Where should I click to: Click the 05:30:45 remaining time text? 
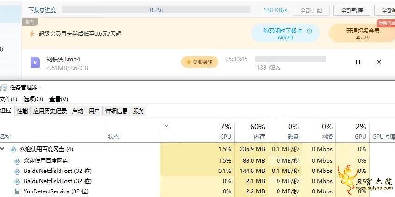(236, 59)
